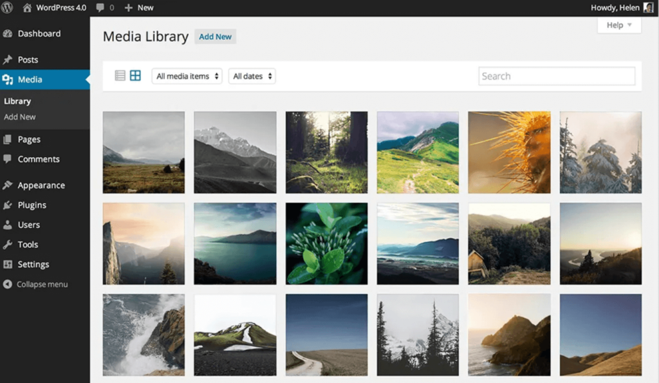Click the WordPress logo in the admin bar
Screen dimensions: 659x383
coord(8,8)
